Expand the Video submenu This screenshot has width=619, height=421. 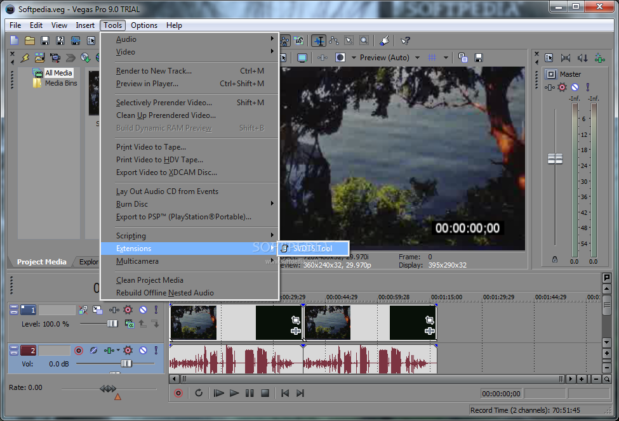(x=189, y=52)
